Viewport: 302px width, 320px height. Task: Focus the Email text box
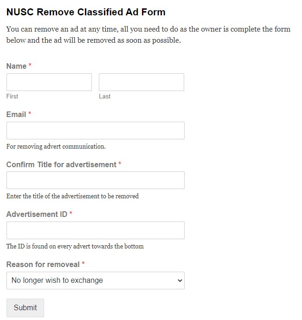[x=96, y=131]
